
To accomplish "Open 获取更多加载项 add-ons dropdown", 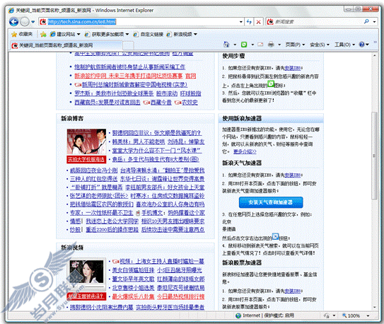I will coord(107,34).
